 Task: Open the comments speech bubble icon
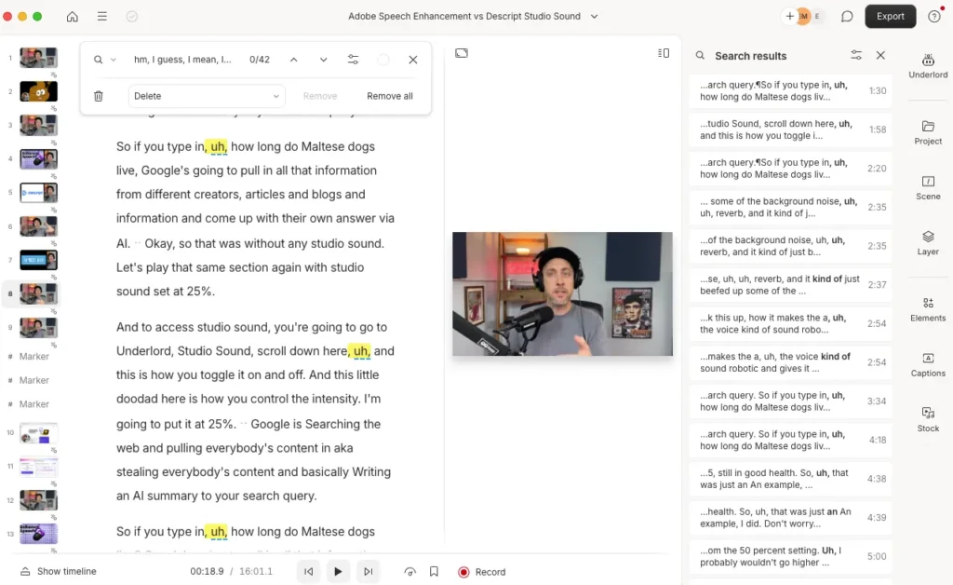(847, 17)
